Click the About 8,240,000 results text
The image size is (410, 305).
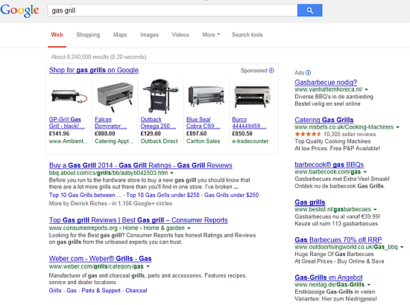point(98,57)
